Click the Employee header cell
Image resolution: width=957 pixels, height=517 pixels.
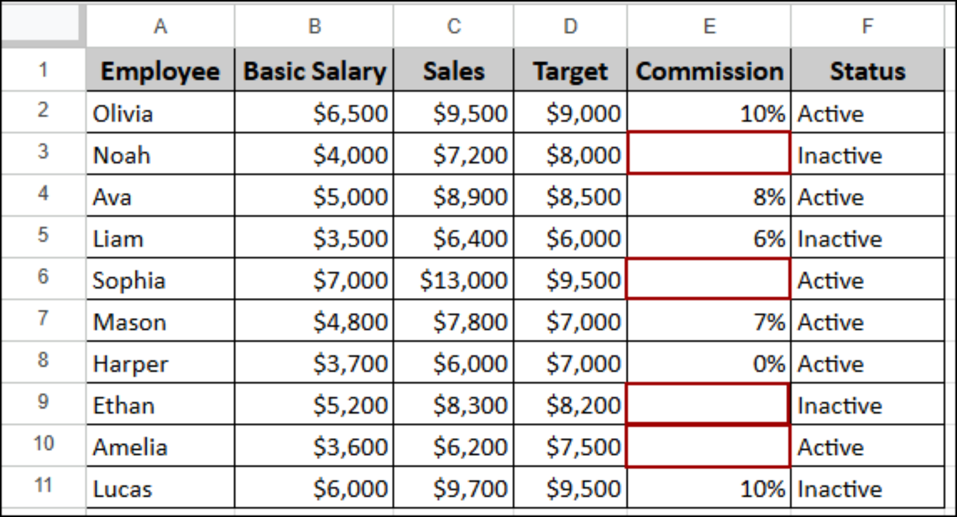[x=160, y=71]
